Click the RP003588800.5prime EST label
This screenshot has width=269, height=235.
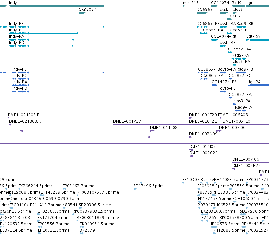pos(240,218)
